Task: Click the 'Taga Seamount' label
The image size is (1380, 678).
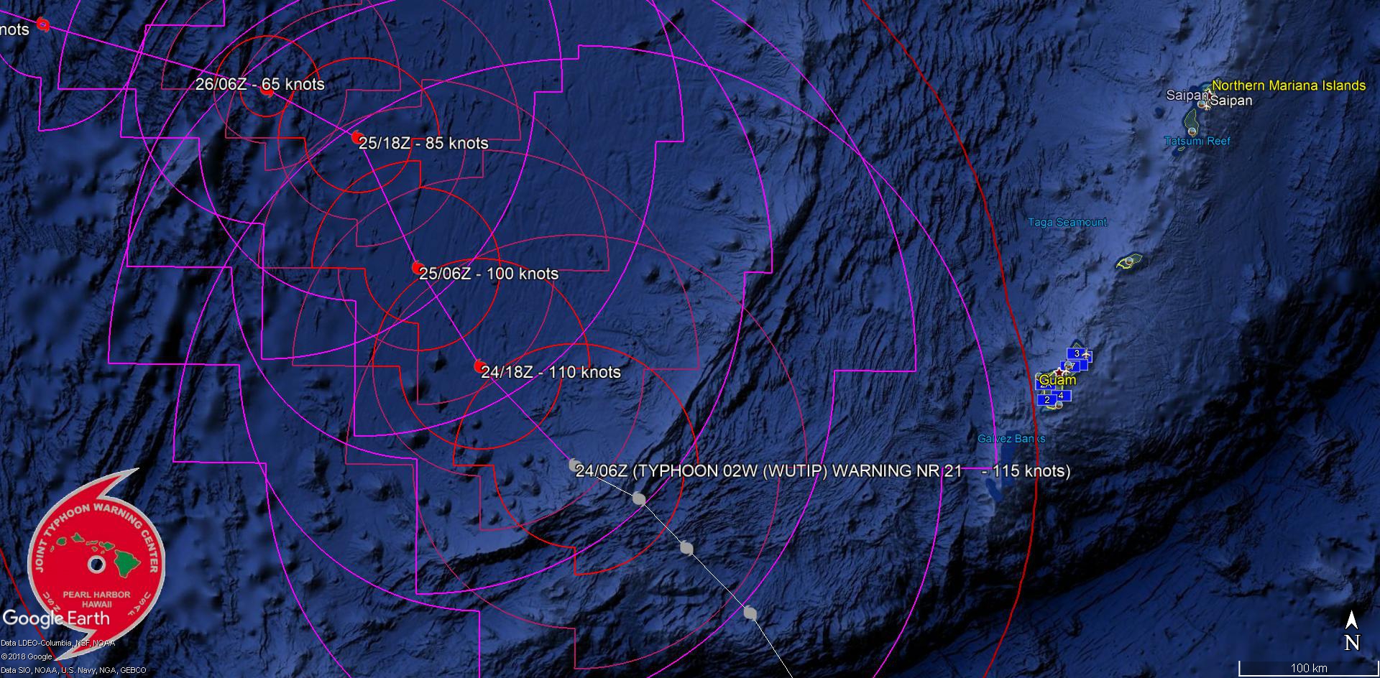Action: point(1067,223)
